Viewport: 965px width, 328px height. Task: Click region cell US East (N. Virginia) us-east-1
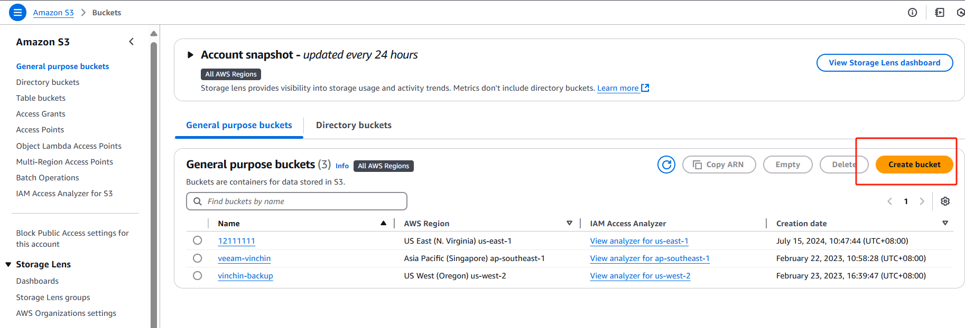click(458, 241)
